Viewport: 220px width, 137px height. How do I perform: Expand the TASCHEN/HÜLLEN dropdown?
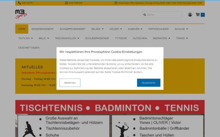pos(67,38)
